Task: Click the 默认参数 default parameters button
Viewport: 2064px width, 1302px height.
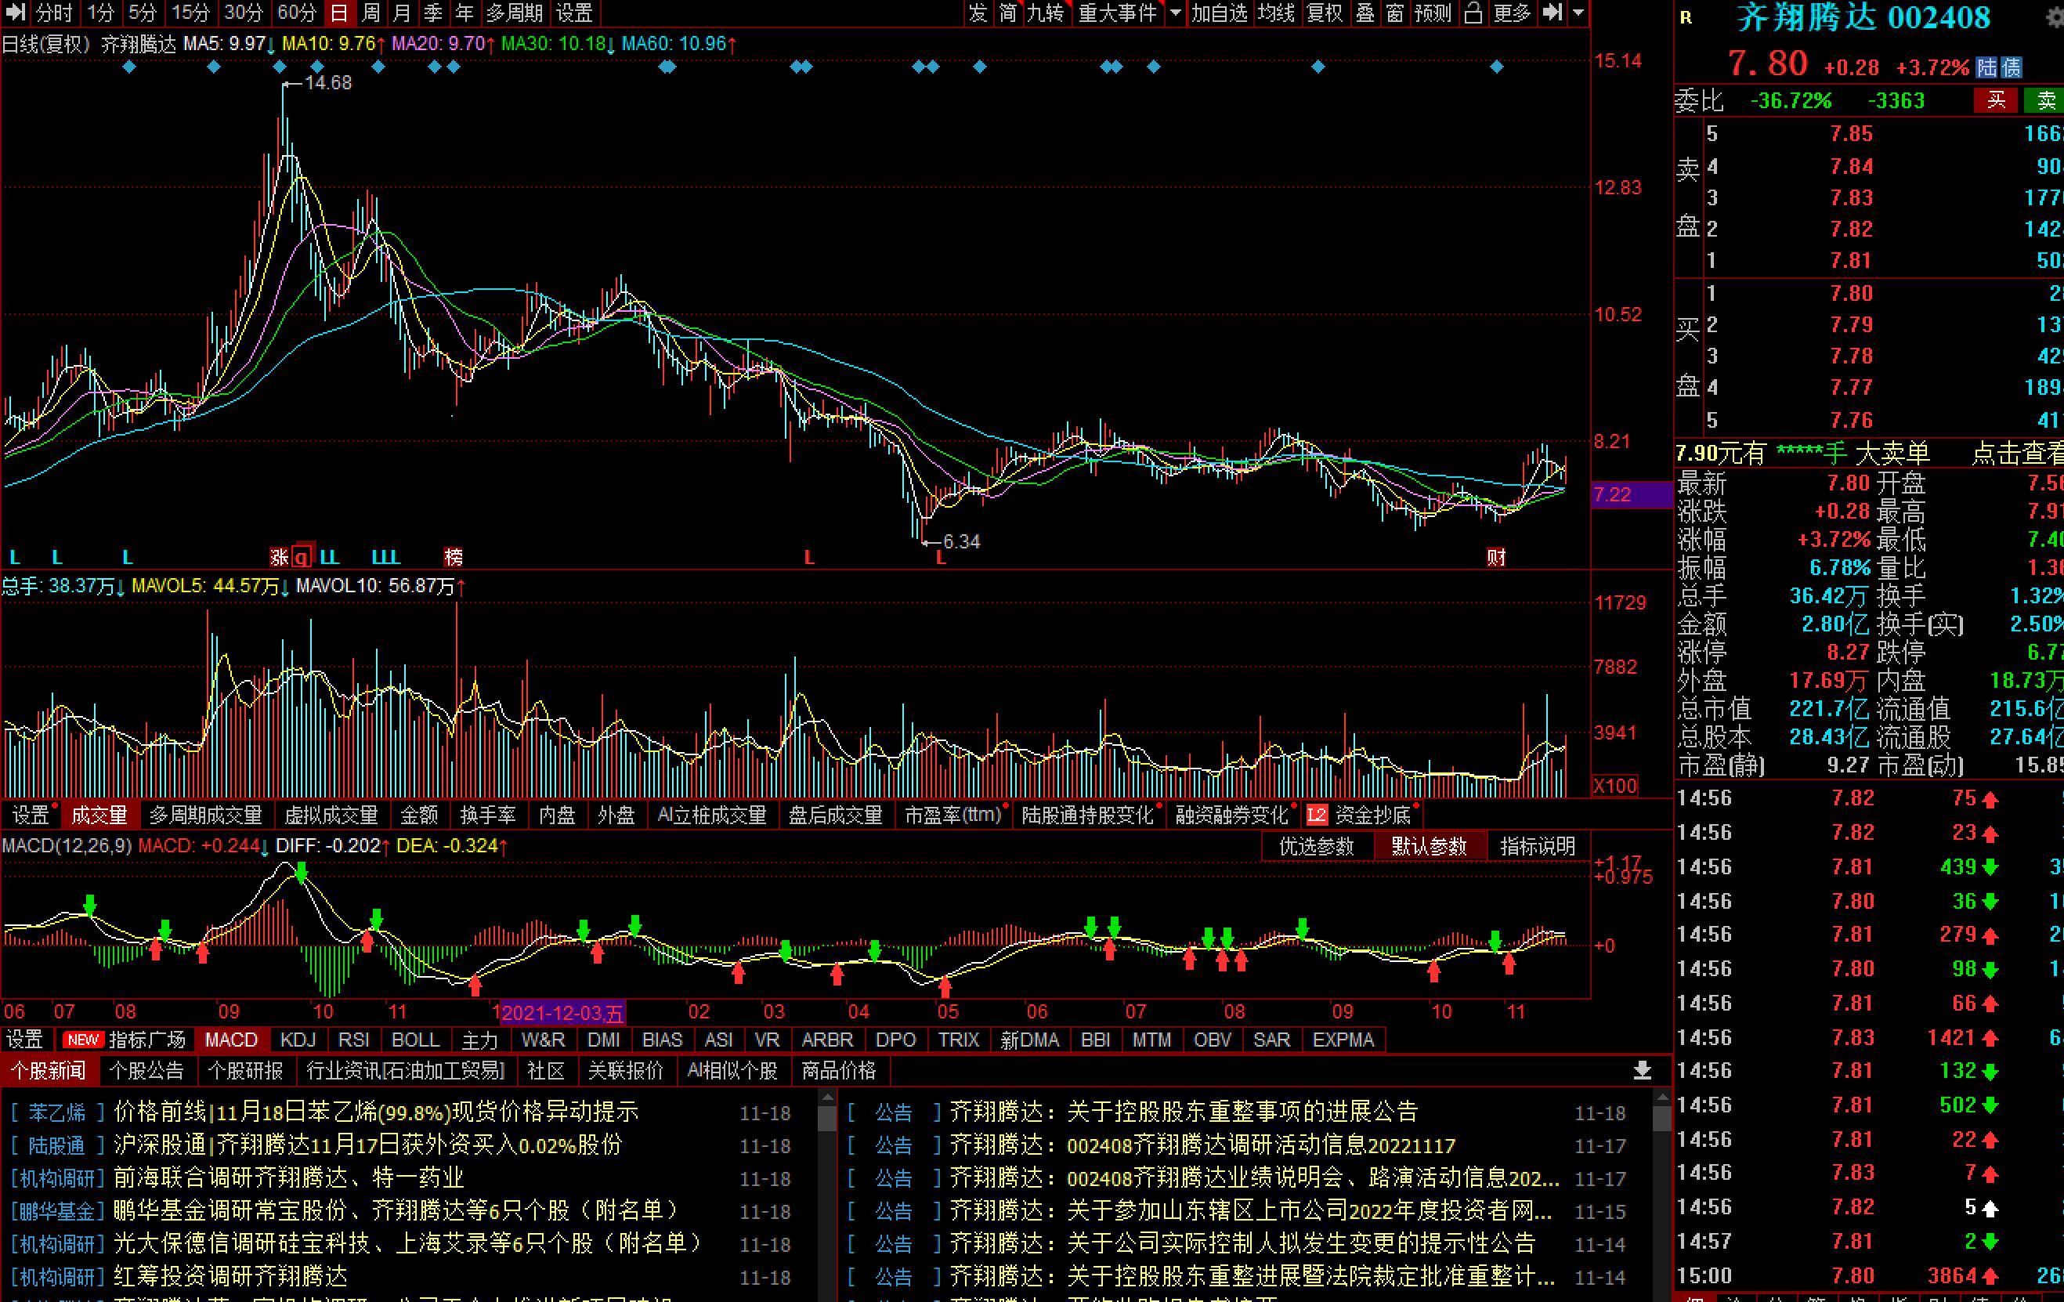Action: click(1428, 847)
